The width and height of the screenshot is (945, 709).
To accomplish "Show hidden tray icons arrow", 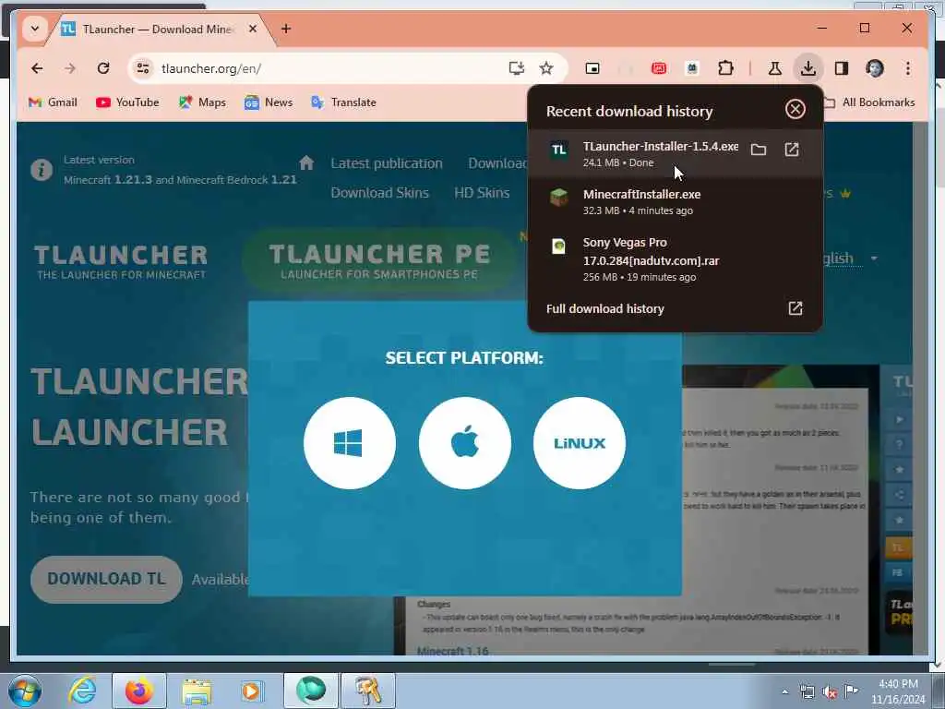I will [x=784, y=691].
